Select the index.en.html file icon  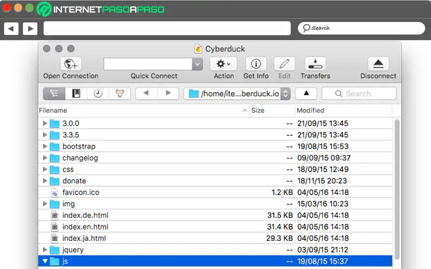(x=55, y=227)
